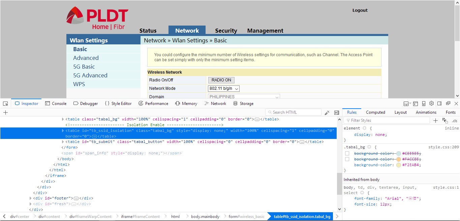Show the split console icon
The height and width of the screenshot is (221, 460).
(416, 104)
